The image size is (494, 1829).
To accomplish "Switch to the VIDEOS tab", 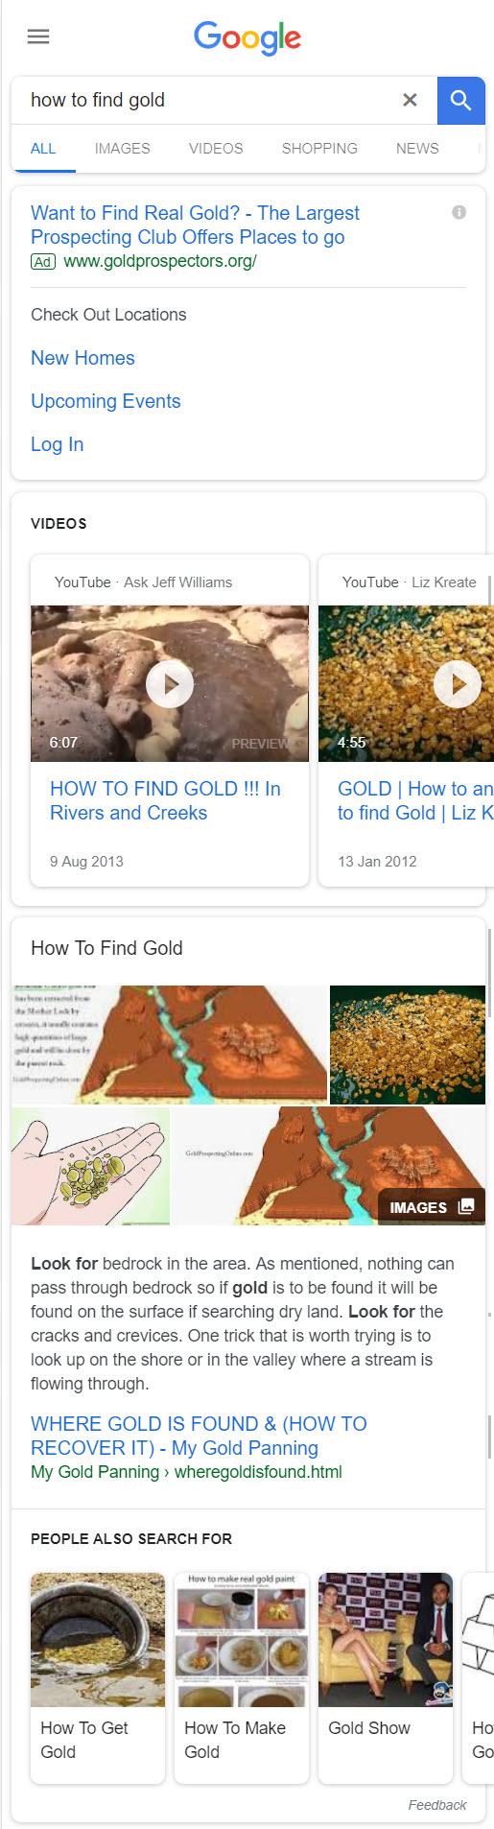I will coord(216,149).
